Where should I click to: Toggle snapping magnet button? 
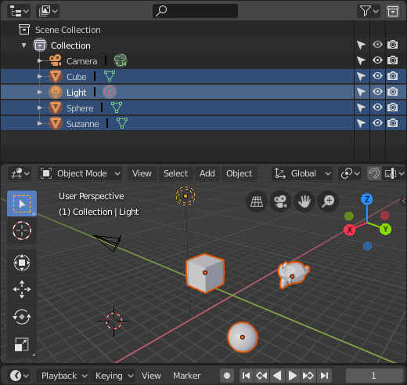374,173
